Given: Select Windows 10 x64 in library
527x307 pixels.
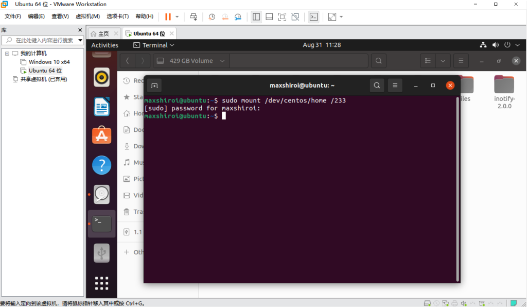Looking at the screenshot, I should tap(49, 62).
